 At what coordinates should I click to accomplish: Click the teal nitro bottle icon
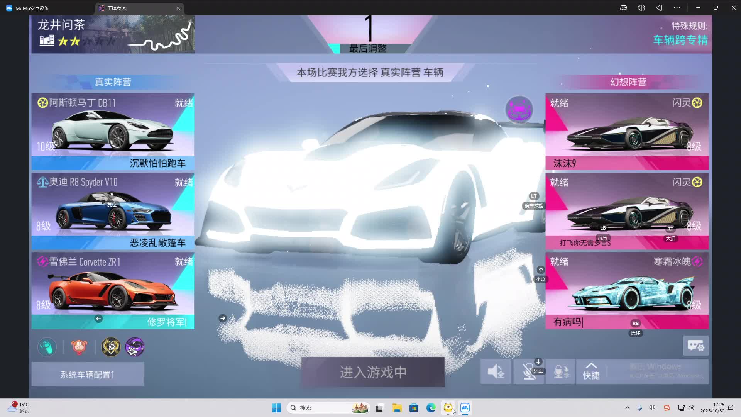[x=47, y=347]
